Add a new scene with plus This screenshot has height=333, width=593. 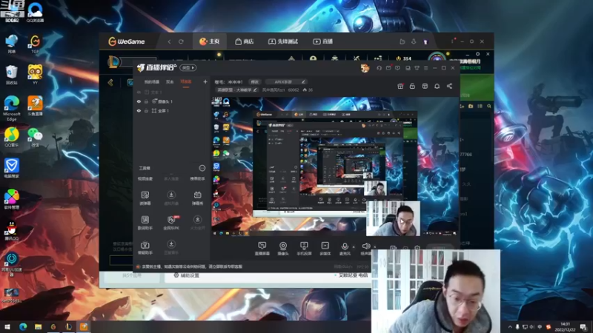(205, 81)
